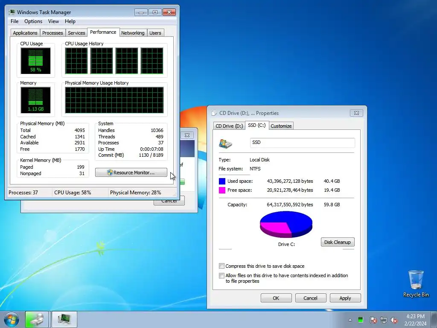437x328 pixels.
Task: Click the Properties dialog title bar icon
Action: click(x=214, y=113)
